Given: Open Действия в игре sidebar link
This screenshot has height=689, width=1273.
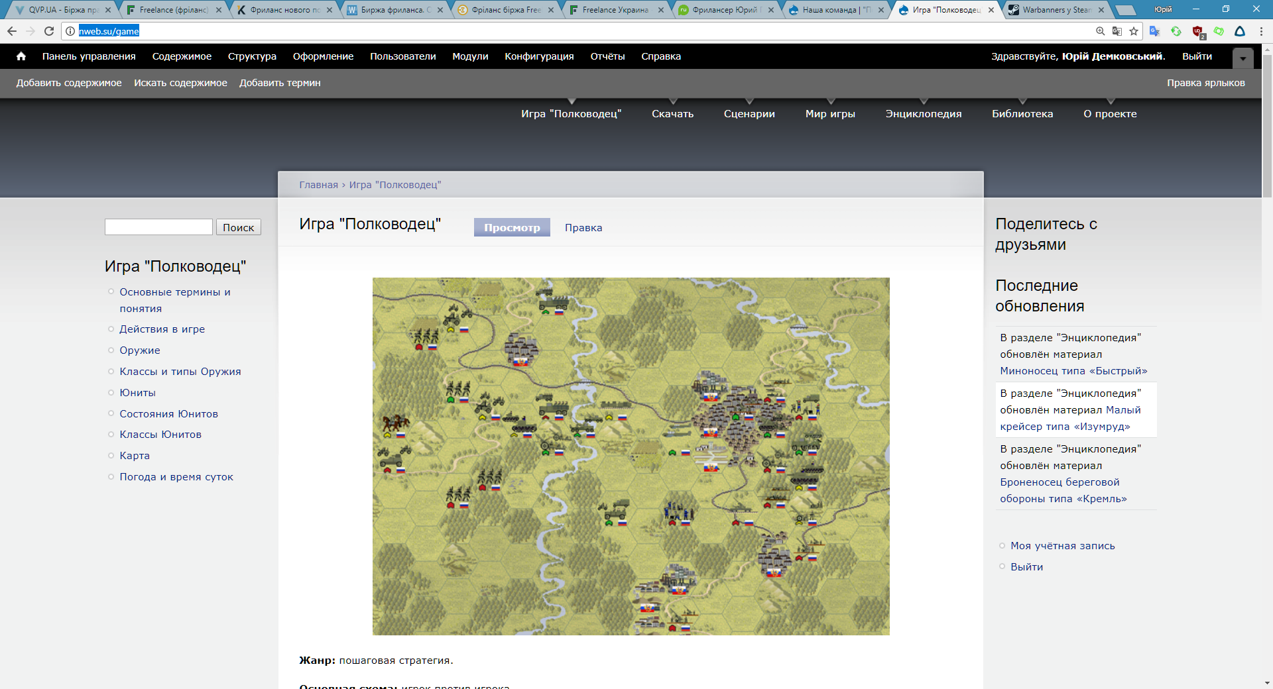Looking at the screenshot, I should pos(162,329).
